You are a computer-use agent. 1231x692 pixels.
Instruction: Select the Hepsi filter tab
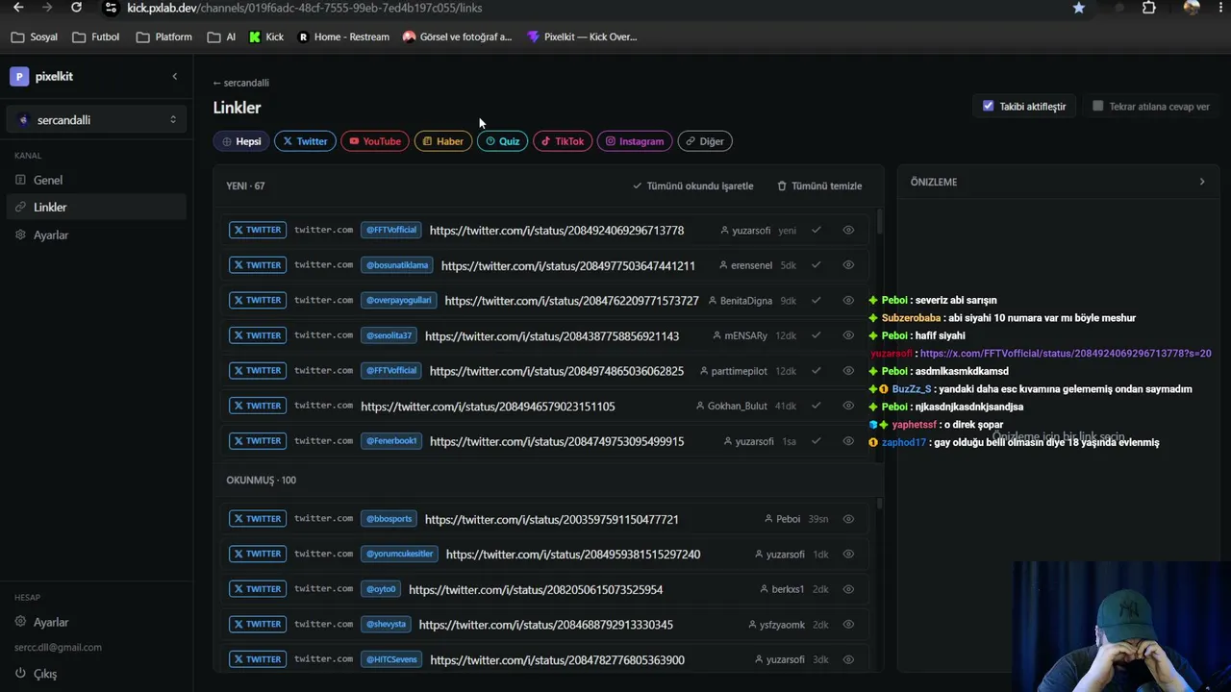pyautogui.click(x=241, y=141)
